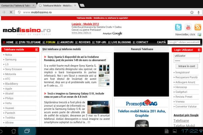Bookmark page with the star icon
203x135 pixels.
coord(192,12)
